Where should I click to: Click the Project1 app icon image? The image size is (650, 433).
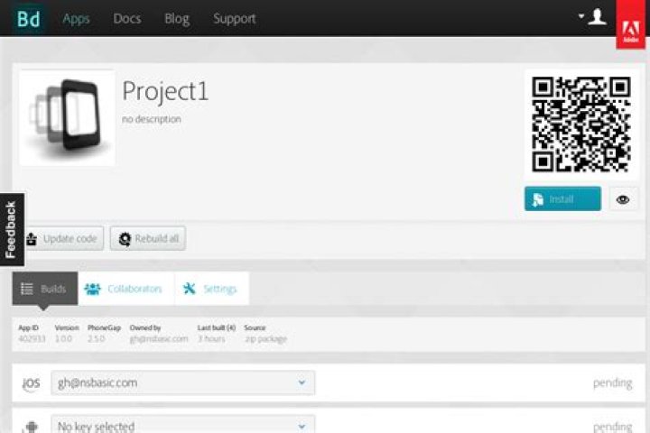tap(67, 117)
